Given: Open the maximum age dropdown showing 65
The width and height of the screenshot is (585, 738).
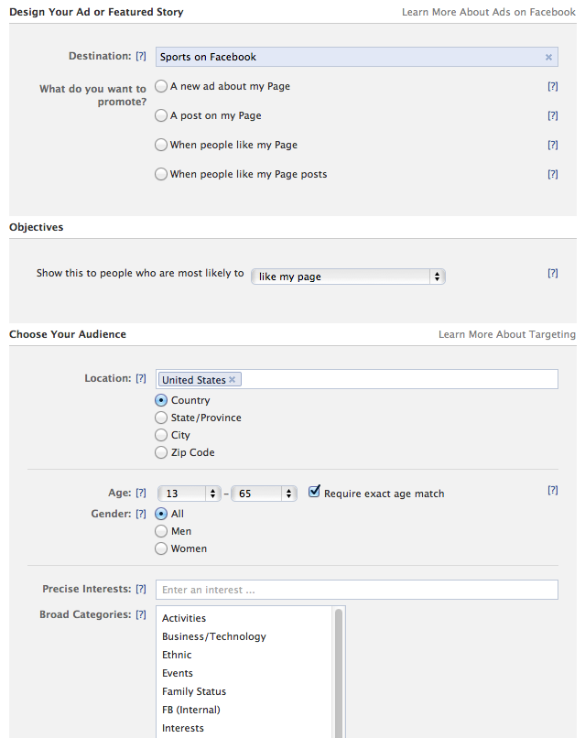Looking at the screenshot, I should point(264,493).
